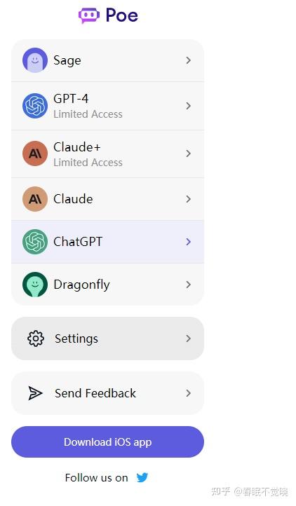Open Claude+ using its right chevron
This screenshot has height=506, width=296.
click(x=189, y=153)
